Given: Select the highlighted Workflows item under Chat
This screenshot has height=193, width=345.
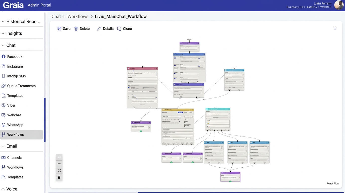Looking at the screenshot, I should (22, 134).
